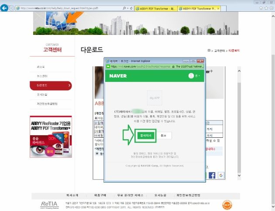Click the 회사소개 footer link
The width and height of the screenshot is (275, 211).
[x=72, y=195]
